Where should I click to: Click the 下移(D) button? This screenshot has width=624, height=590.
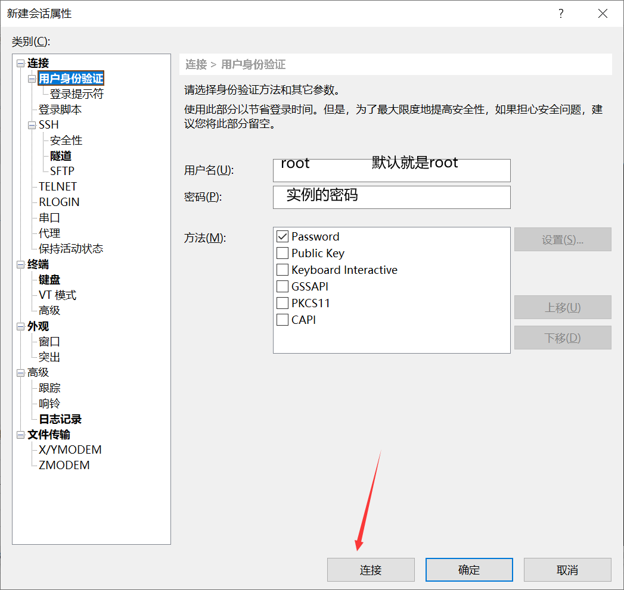click(563, 338)
